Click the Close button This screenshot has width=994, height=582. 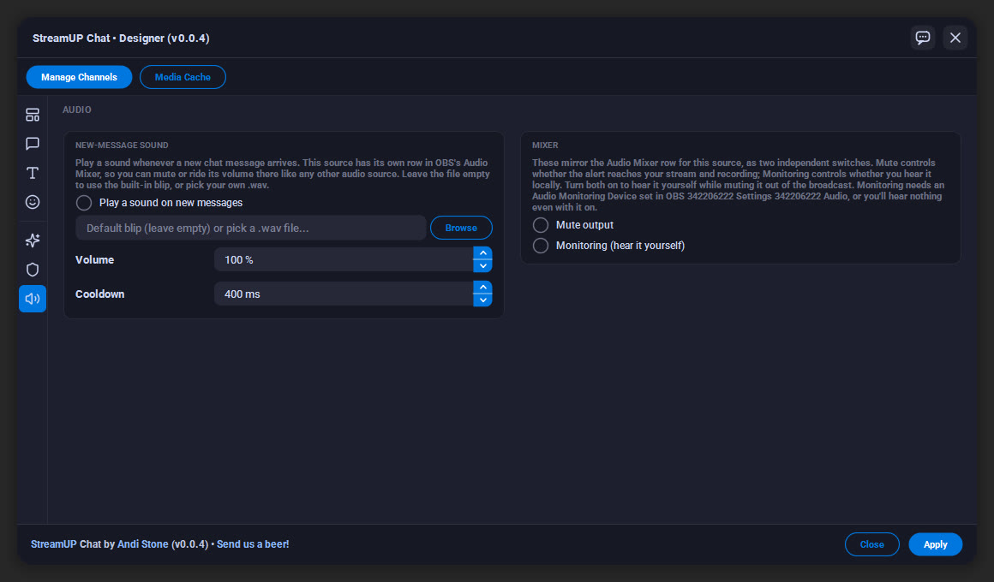point(871,544)
